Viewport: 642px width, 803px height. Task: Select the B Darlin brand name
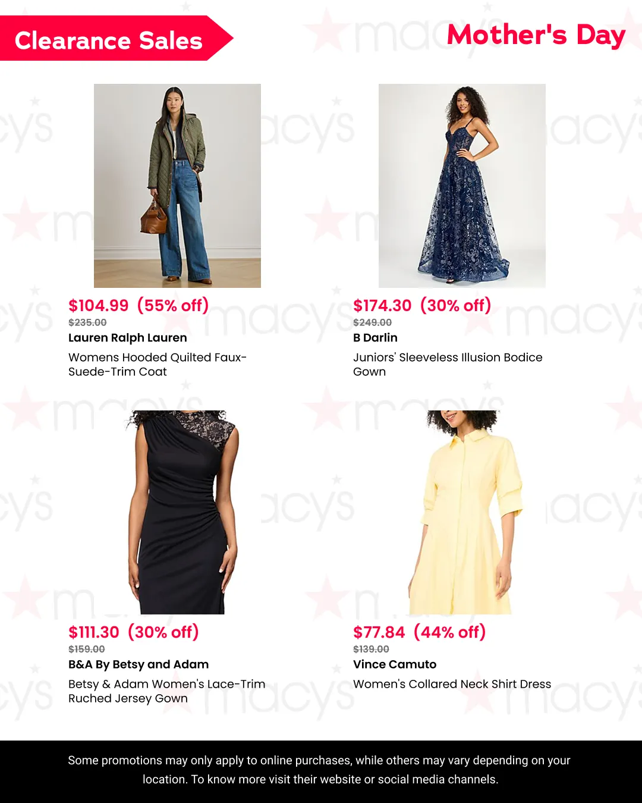pyautogui.click(x=375, y=338)
